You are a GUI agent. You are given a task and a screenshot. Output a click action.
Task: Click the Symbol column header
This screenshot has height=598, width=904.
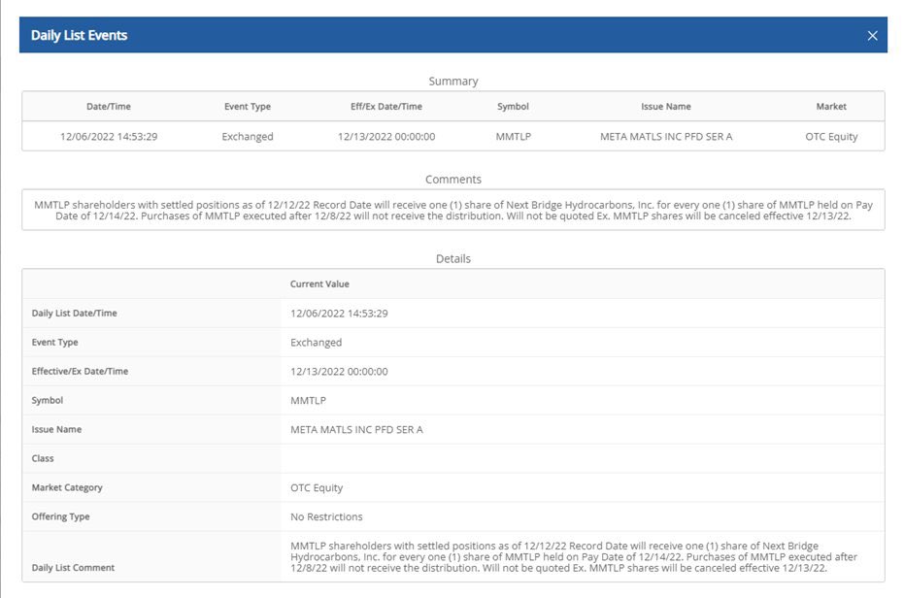click(513, 106)
